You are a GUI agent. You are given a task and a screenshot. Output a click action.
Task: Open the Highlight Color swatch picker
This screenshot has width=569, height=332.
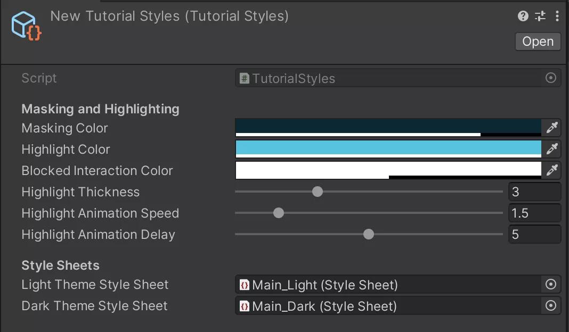point(388,148)
